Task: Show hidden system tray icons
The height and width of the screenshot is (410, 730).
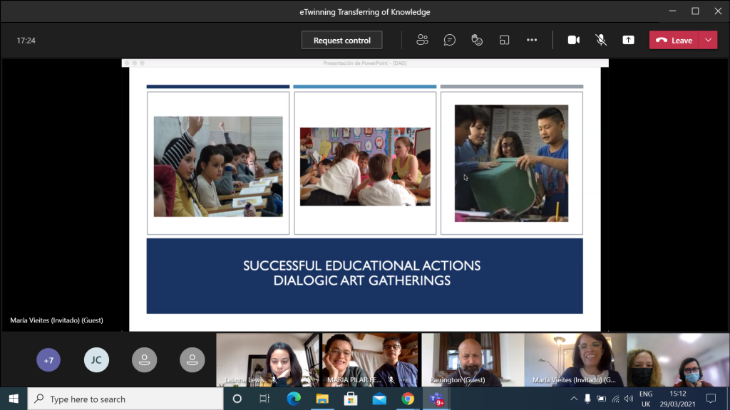Action: coord(575,399)
